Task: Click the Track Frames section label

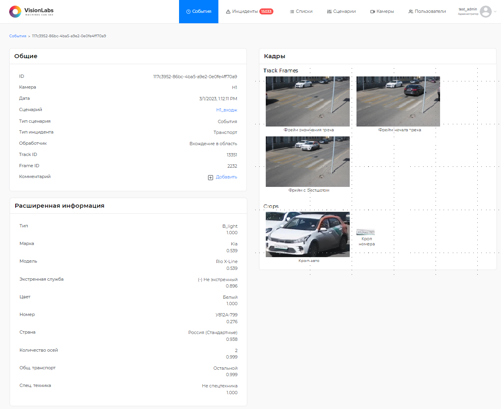Action: [x=281, y=71]
